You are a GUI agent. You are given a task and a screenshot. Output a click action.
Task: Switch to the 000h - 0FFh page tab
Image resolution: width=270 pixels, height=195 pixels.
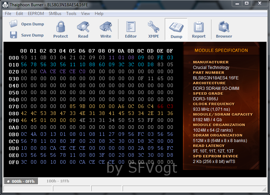21,181
